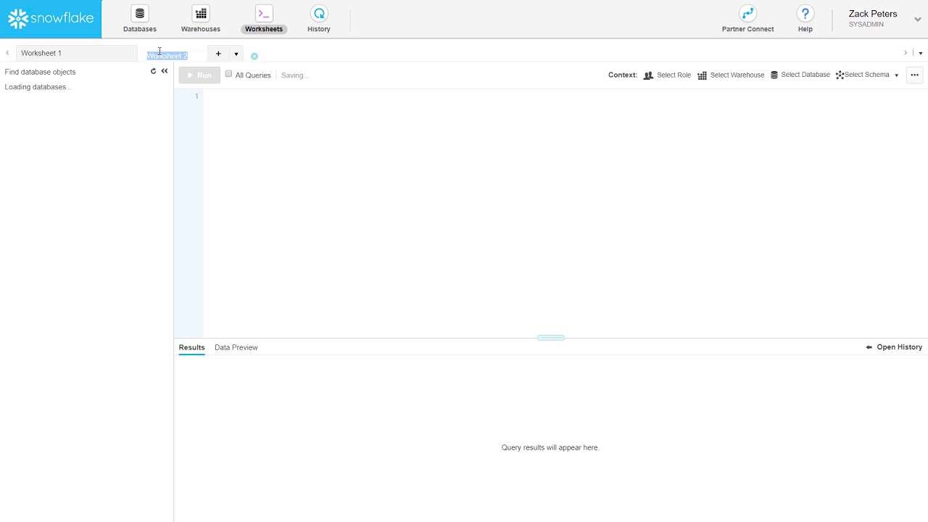This screenshot has width=928, height=522.
Task: Go to the Worksheets page
Action: [264, 20]
